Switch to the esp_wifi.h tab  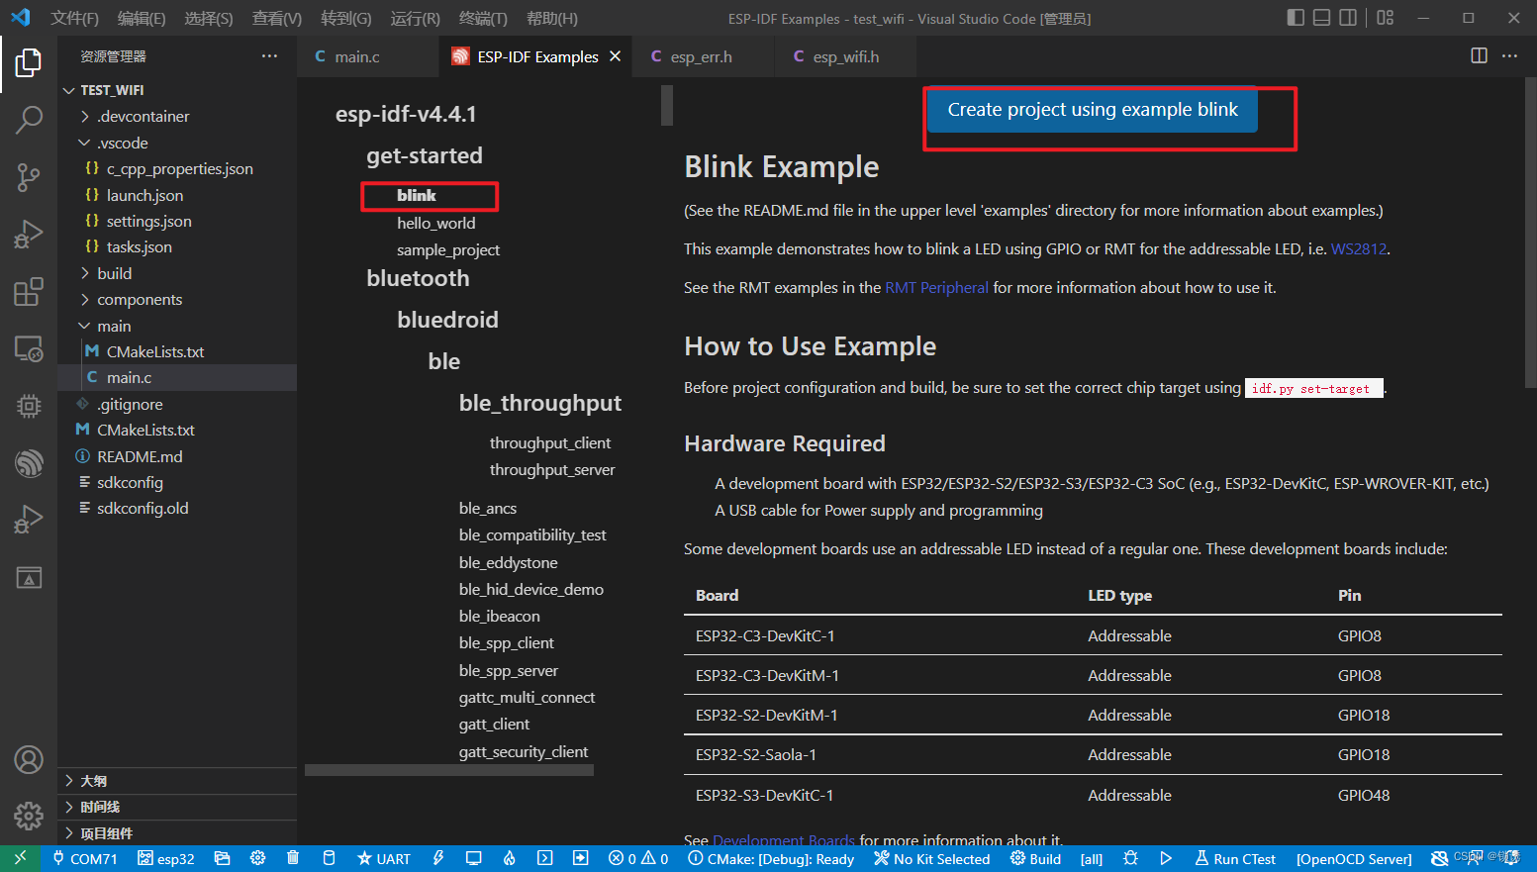845,56
